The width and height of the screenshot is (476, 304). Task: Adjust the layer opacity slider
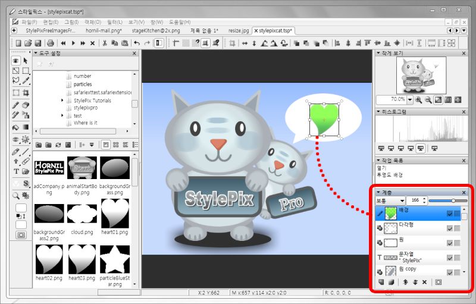click(x=448, y=200)
